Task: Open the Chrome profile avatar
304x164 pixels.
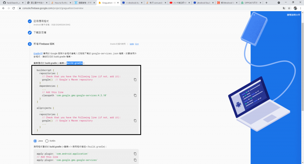Action: point(295,8)
